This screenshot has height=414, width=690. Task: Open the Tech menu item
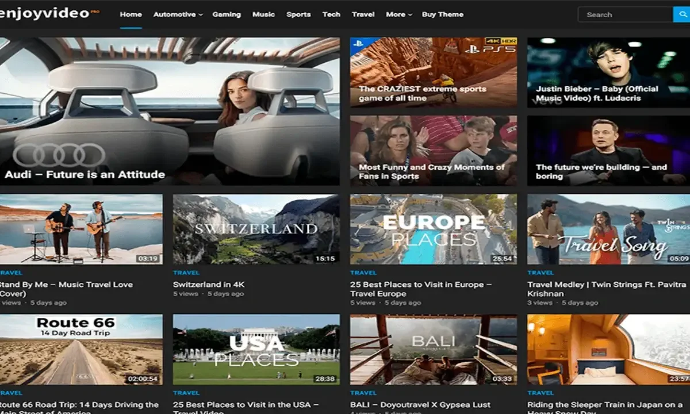point(331,14)
